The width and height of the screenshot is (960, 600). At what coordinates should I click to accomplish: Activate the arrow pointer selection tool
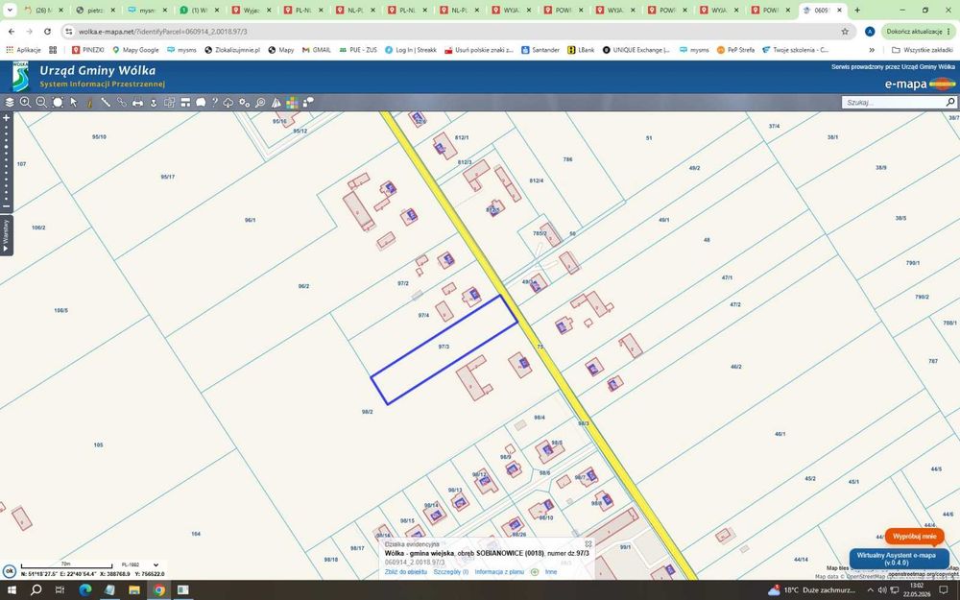pos(74,103)
